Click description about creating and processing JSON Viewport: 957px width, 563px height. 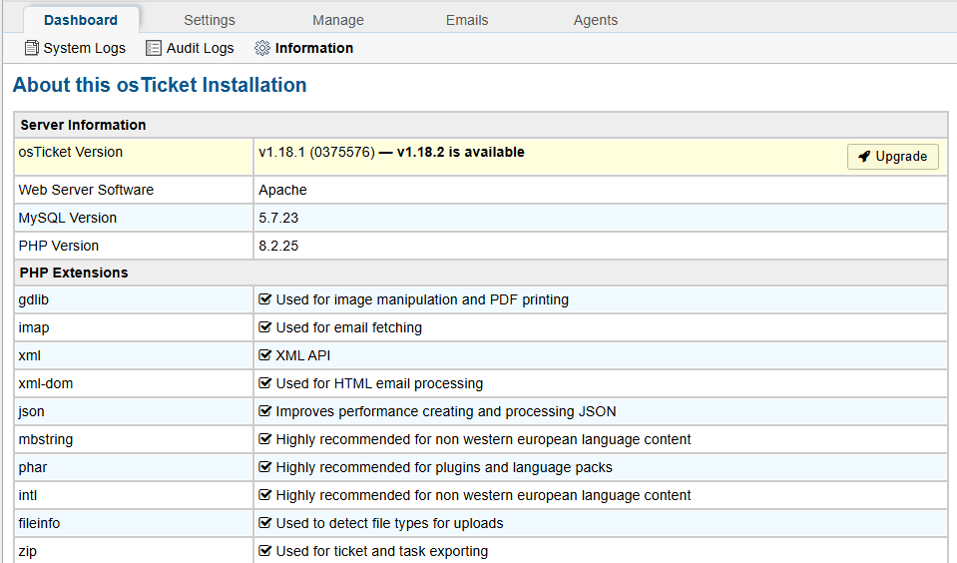click(x=446, y=411)
